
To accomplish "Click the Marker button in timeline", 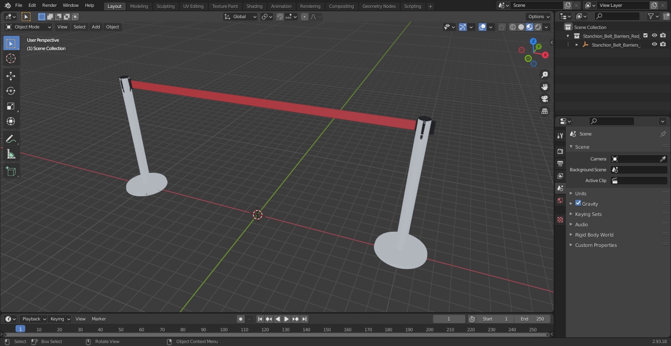I will 99,319.
